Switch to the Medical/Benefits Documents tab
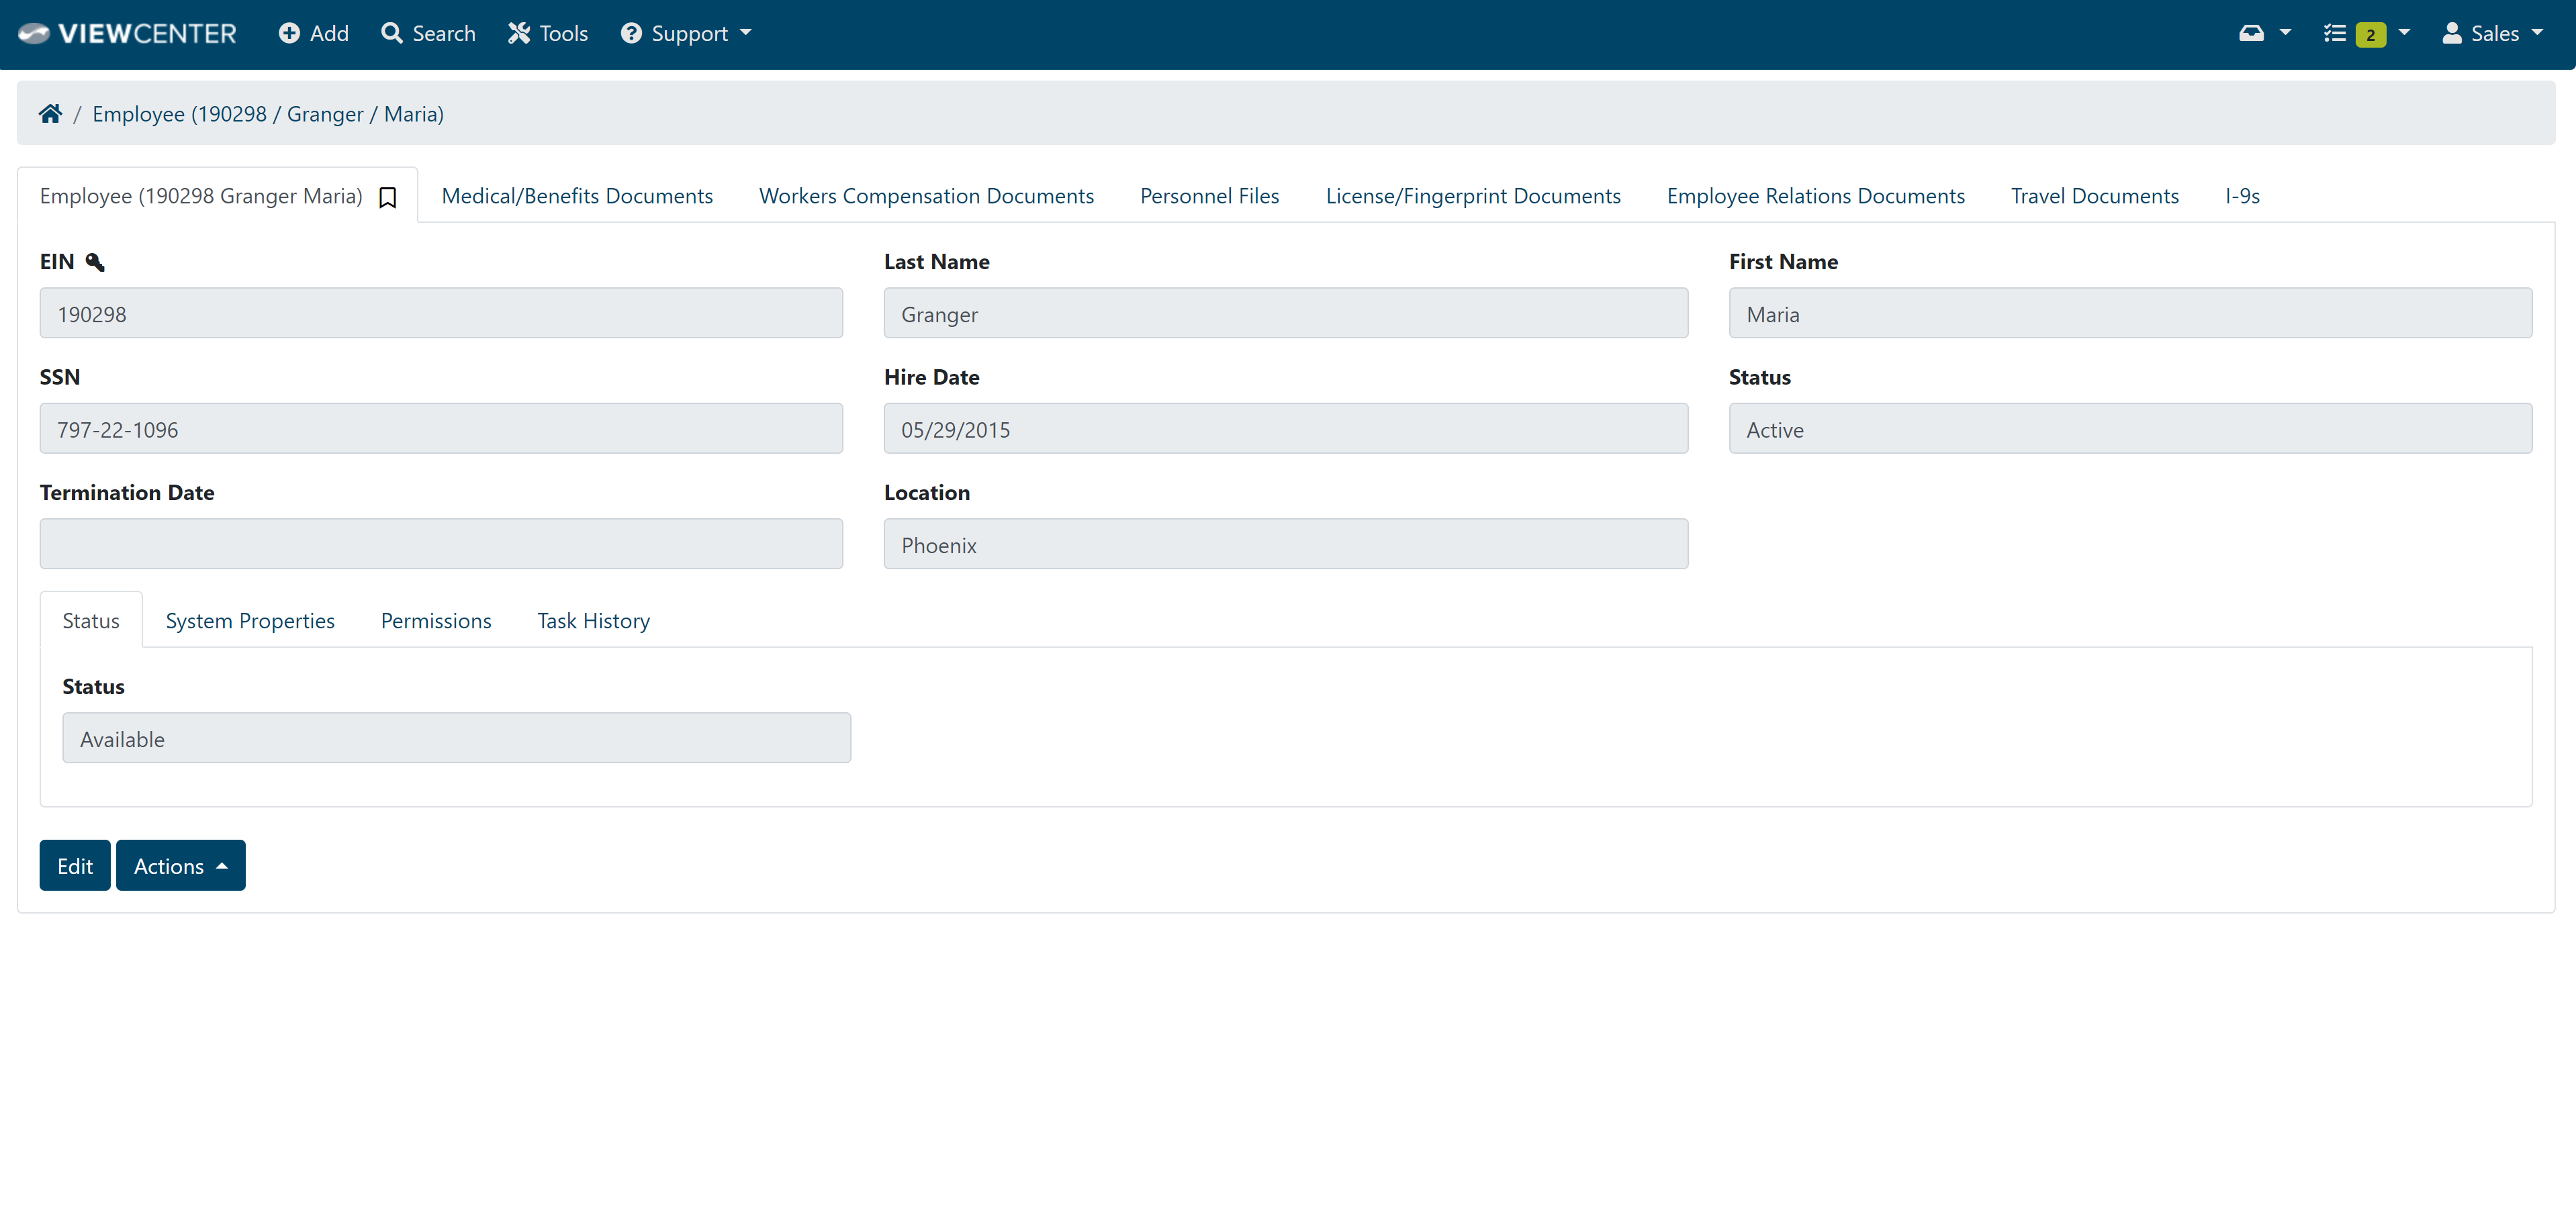 pos(577,194)
